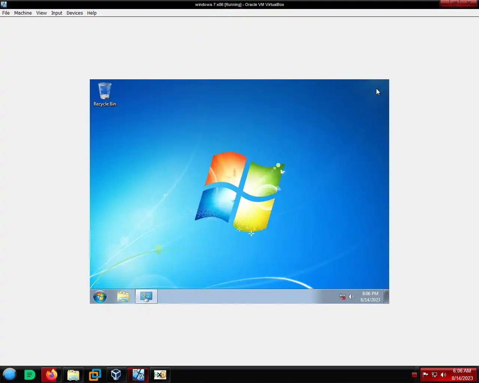Open the green chat app in host taskbar
The height and width of the screenshot is (383, 479).
[30, 374]
